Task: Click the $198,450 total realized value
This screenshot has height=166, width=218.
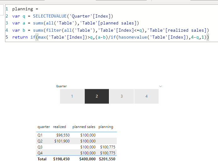Action: pyautogui.click(x=61, y=159)
